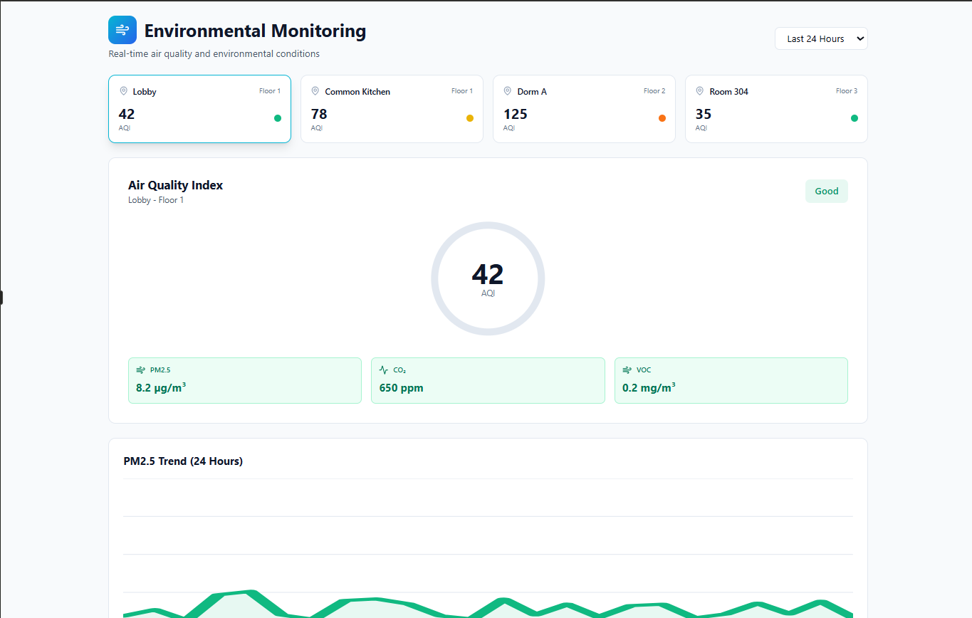Click the orange status dot on Dorm A
Screen dimensions: 972x618
point(662,118)
